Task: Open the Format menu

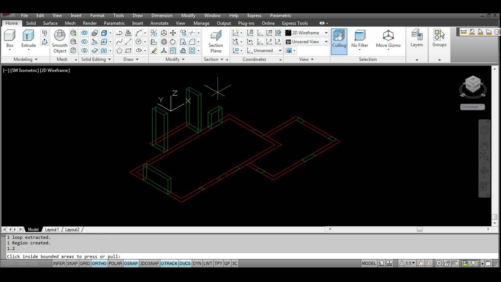Action: coord(97,16)
